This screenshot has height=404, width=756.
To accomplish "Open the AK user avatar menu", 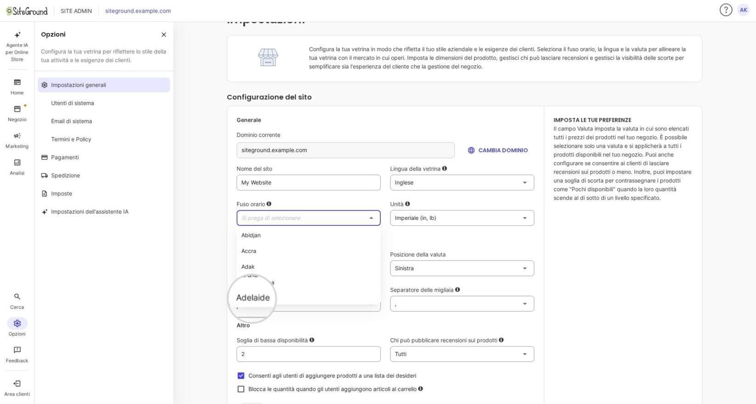I will click(743, 10).
